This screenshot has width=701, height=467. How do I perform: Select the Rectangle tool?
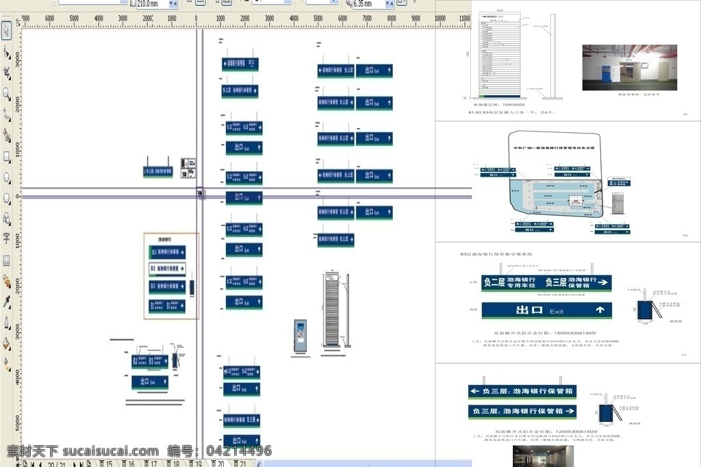tap(6, 157)
